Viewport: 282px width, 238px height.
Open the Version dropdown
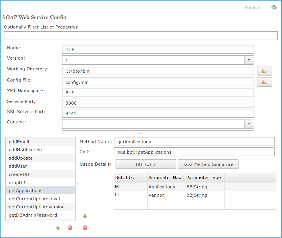(249, 60)
